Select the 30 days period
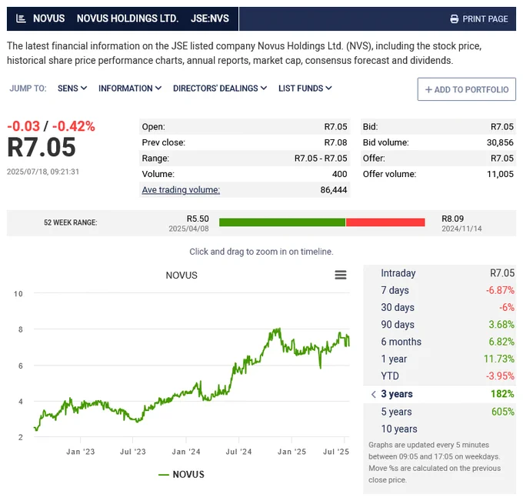This screenshot has width=523, height=501. coord(440,307)
